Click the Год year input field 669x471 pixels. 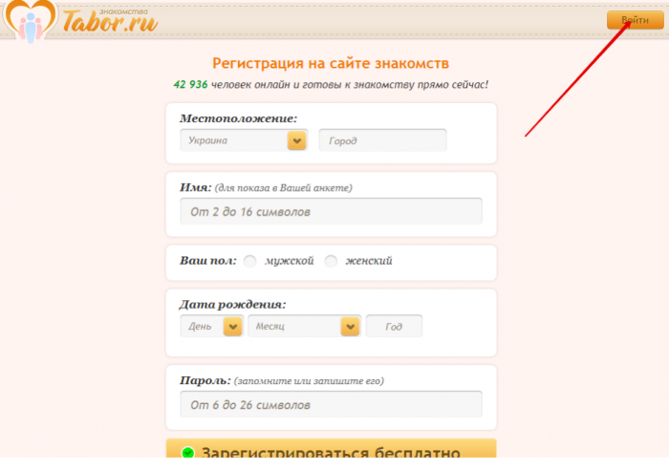point(394,327)
